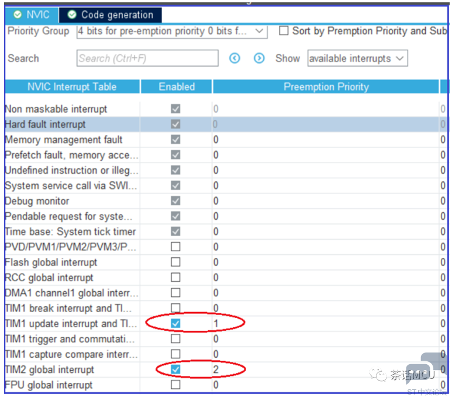Click the NVIC Interrupt Table column header
The image size is (452, 401).
(72, 87)
